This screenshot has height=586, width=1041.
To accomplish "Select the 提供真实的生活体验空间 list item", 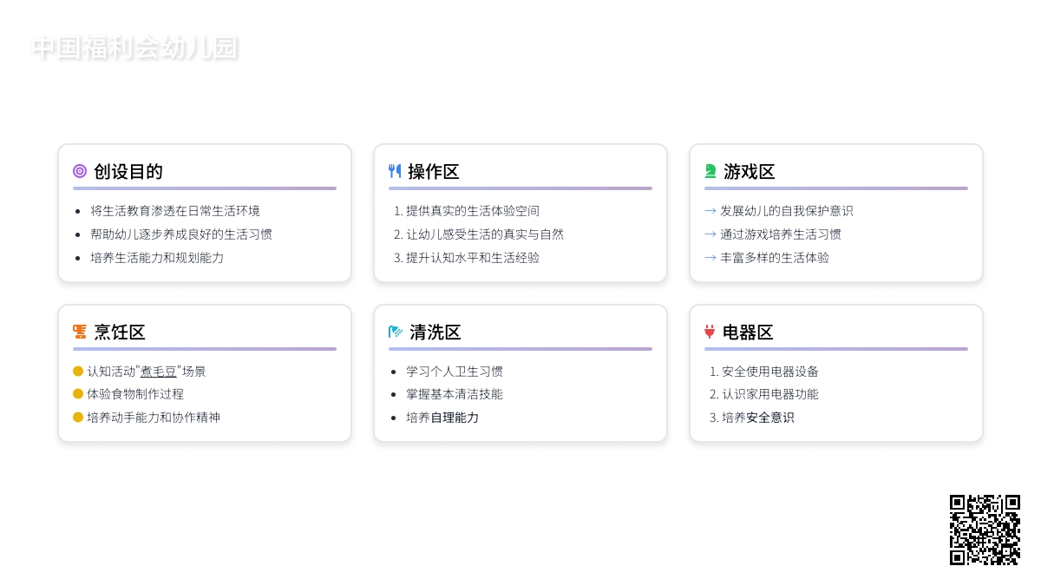I will pyautogui.click(x=473, y=211).
